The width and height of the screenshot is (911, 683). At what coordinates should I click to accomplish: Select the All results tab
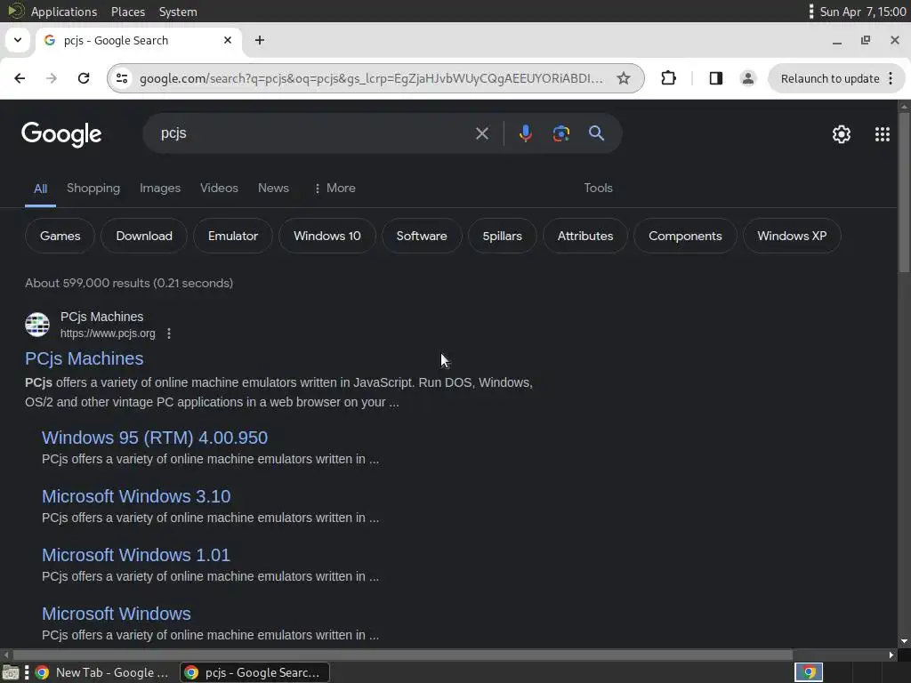coord(40,189)
